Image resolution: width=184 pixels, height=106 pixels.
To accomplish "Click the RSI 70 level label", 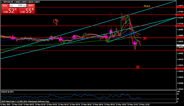I will click(178, 94).
